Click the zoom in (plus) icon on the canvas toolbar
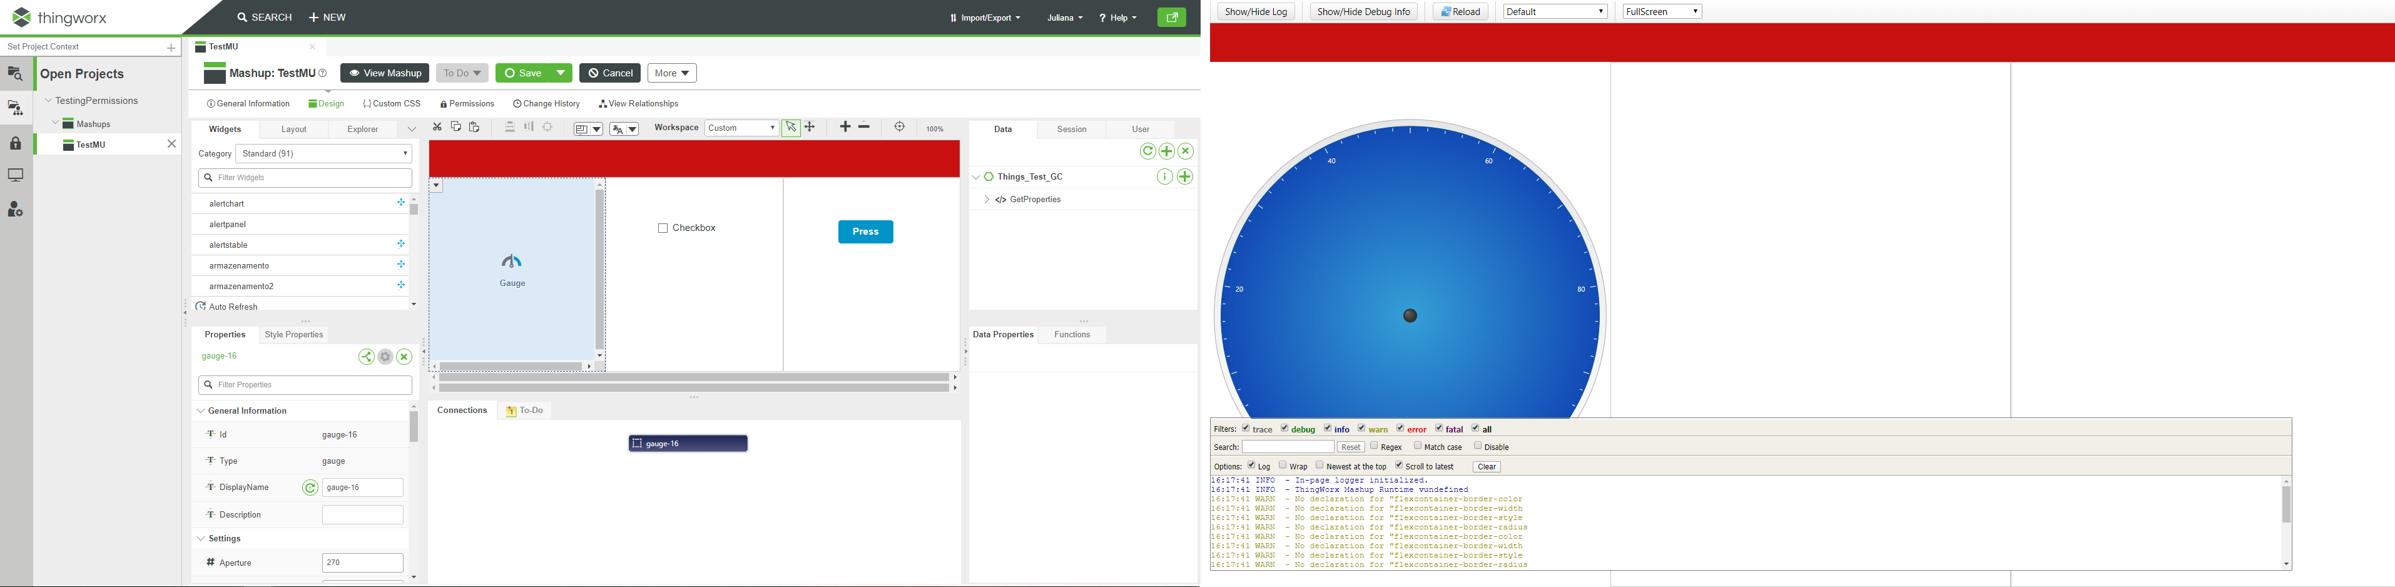The width and height of the screenshot is (2395, 587). tap(845, 126)
